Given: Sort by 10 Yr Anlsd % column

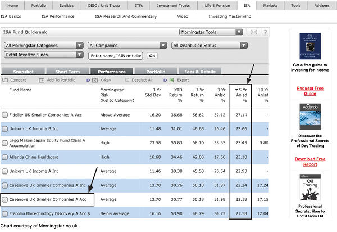Looking at the screenshot, I should click(263, 95).
